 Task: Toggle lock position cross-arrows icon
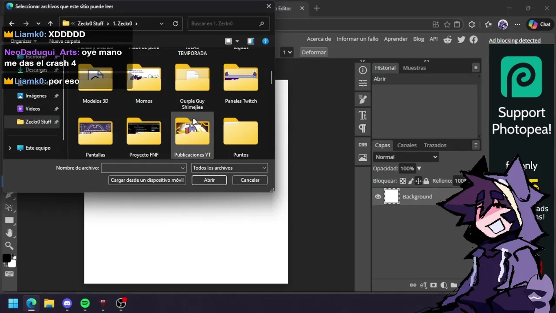[x=418, y=181]
